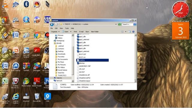
Task: Open the File menu in Explorer
Action: (52, 28)
